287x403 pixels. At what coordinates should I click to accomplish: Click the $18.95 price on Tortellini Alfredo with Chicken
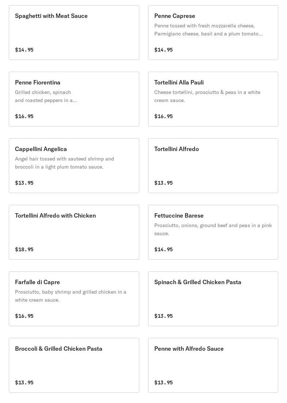point(24,249)
